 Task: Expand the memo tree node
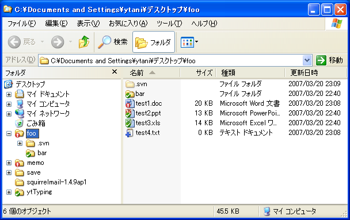(9, 163)
